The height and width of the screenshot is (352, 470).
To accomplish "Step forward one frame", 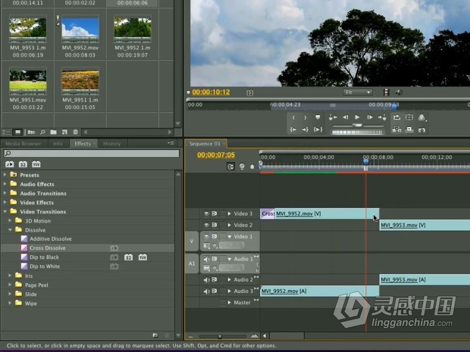I will point(370,118).
